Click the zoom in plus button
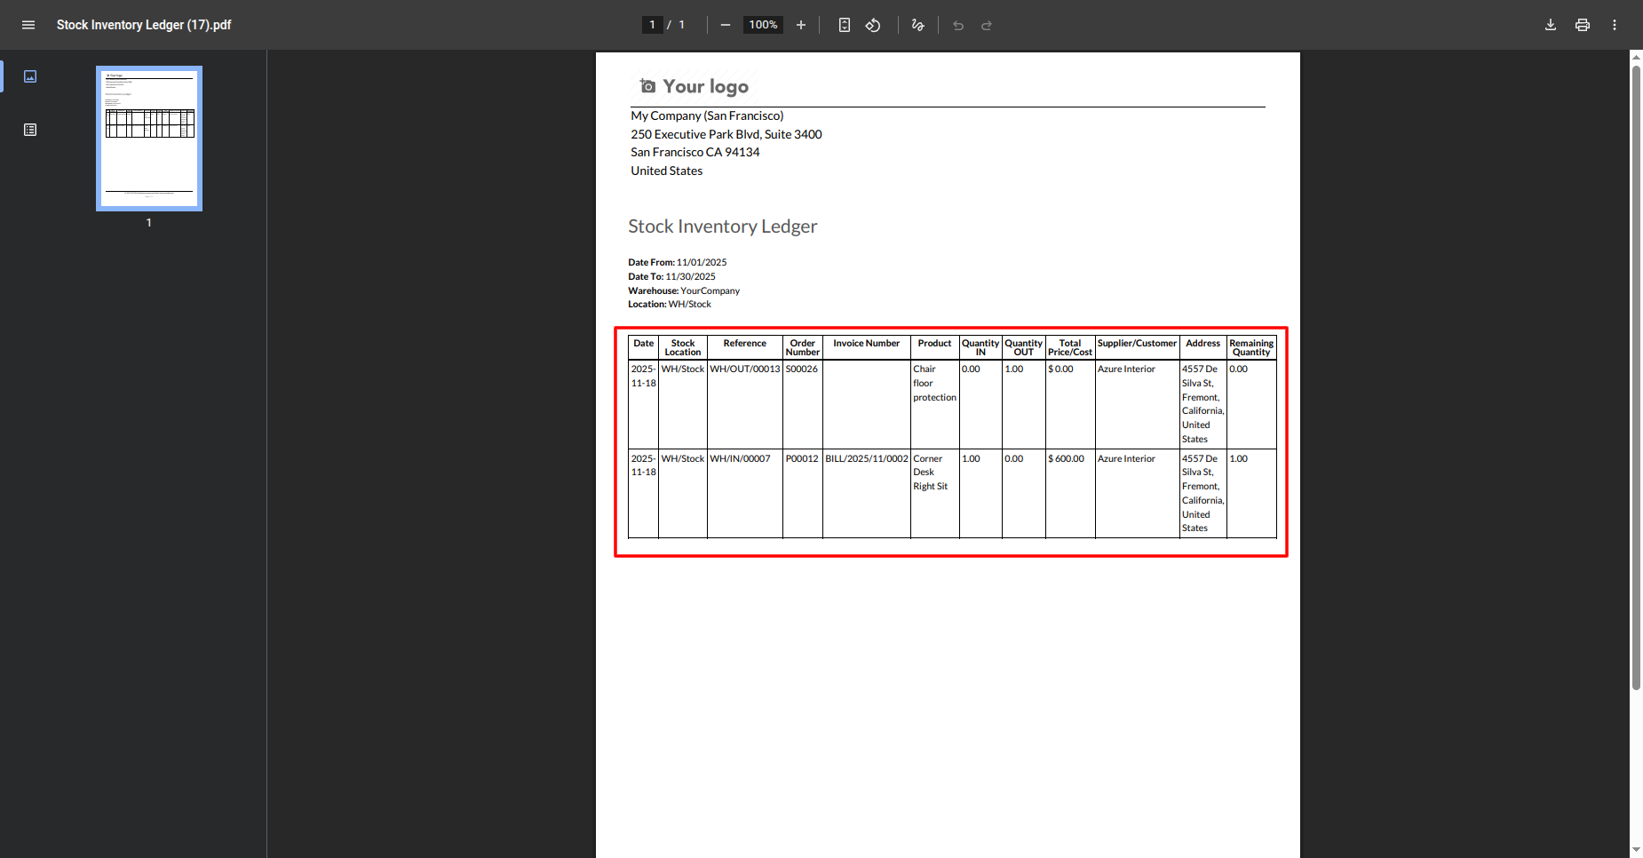Screen dimensions: 1643x858 tap(800, 25)
